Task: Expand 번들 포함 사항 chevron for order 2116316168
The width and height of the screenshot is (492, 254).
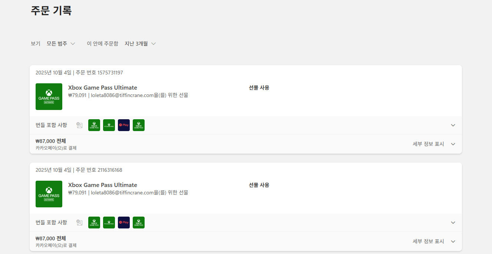Action: pyautogui.click(x=453, y=223)
